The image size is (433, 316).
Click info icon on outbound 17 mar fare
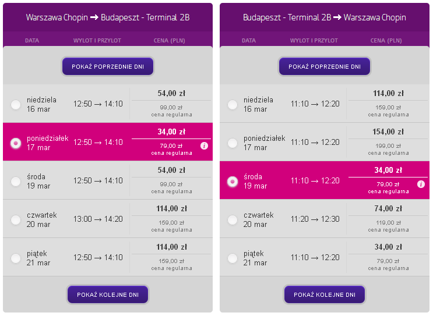pos(204,145)
